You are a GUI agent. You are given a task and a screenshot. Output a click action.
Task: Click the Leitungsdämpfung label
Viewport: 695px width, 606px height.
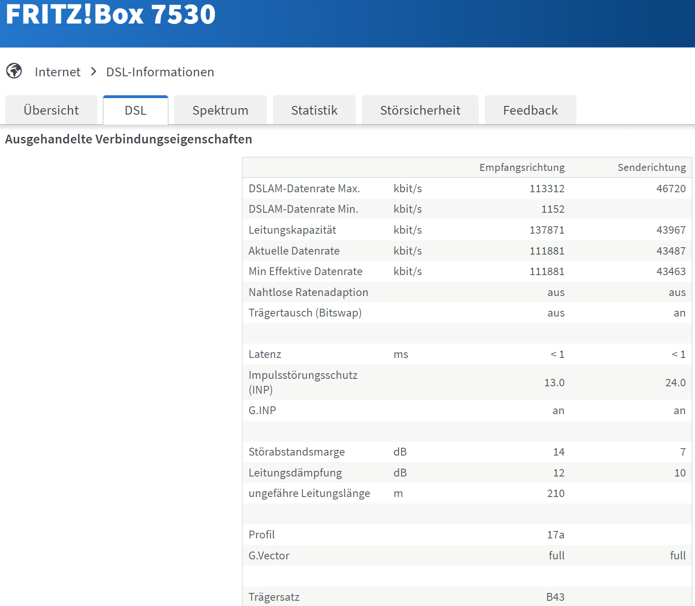point(295,473)
